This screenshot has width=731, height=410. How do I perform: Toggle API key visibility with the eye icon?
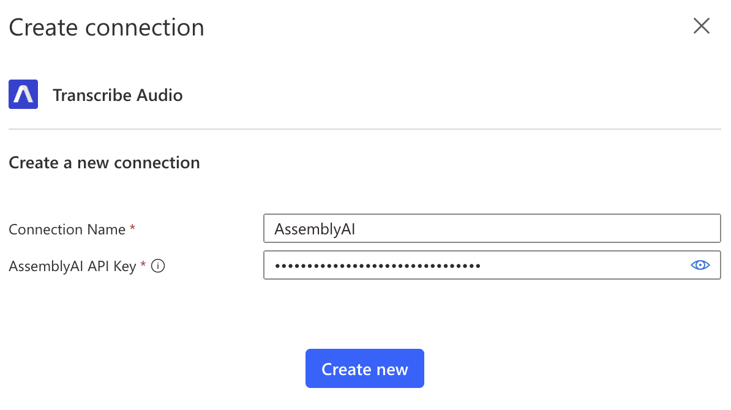pos(700,265)
